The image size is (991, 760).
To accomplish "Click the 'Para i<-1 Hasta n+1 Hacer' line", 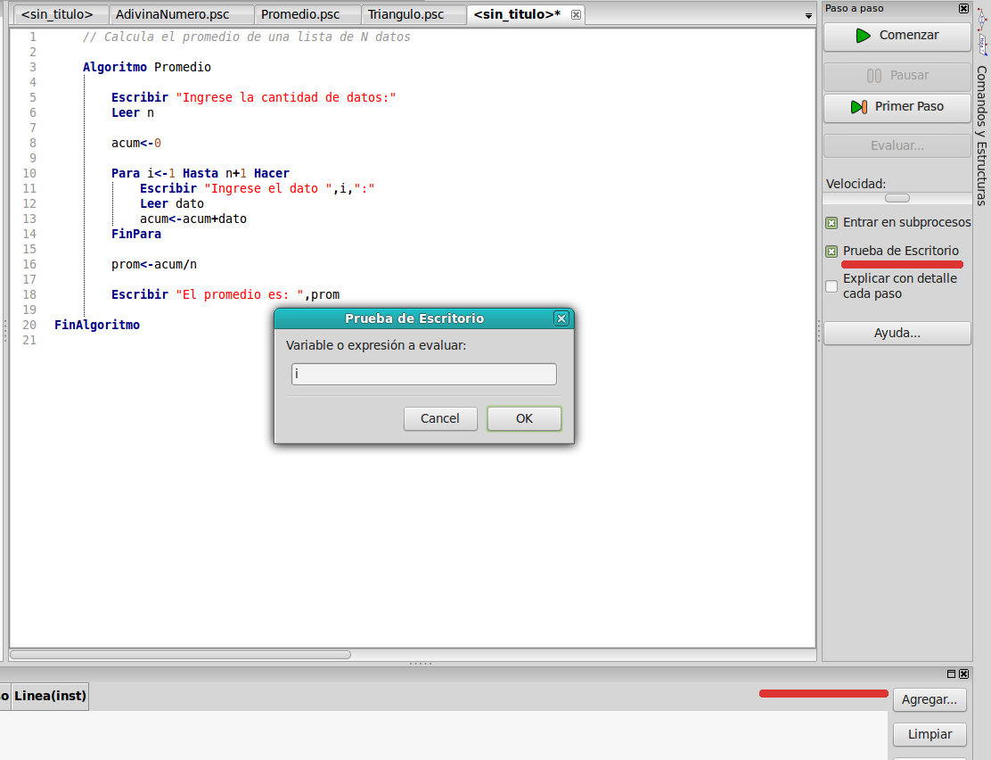I will click(201, 173).
